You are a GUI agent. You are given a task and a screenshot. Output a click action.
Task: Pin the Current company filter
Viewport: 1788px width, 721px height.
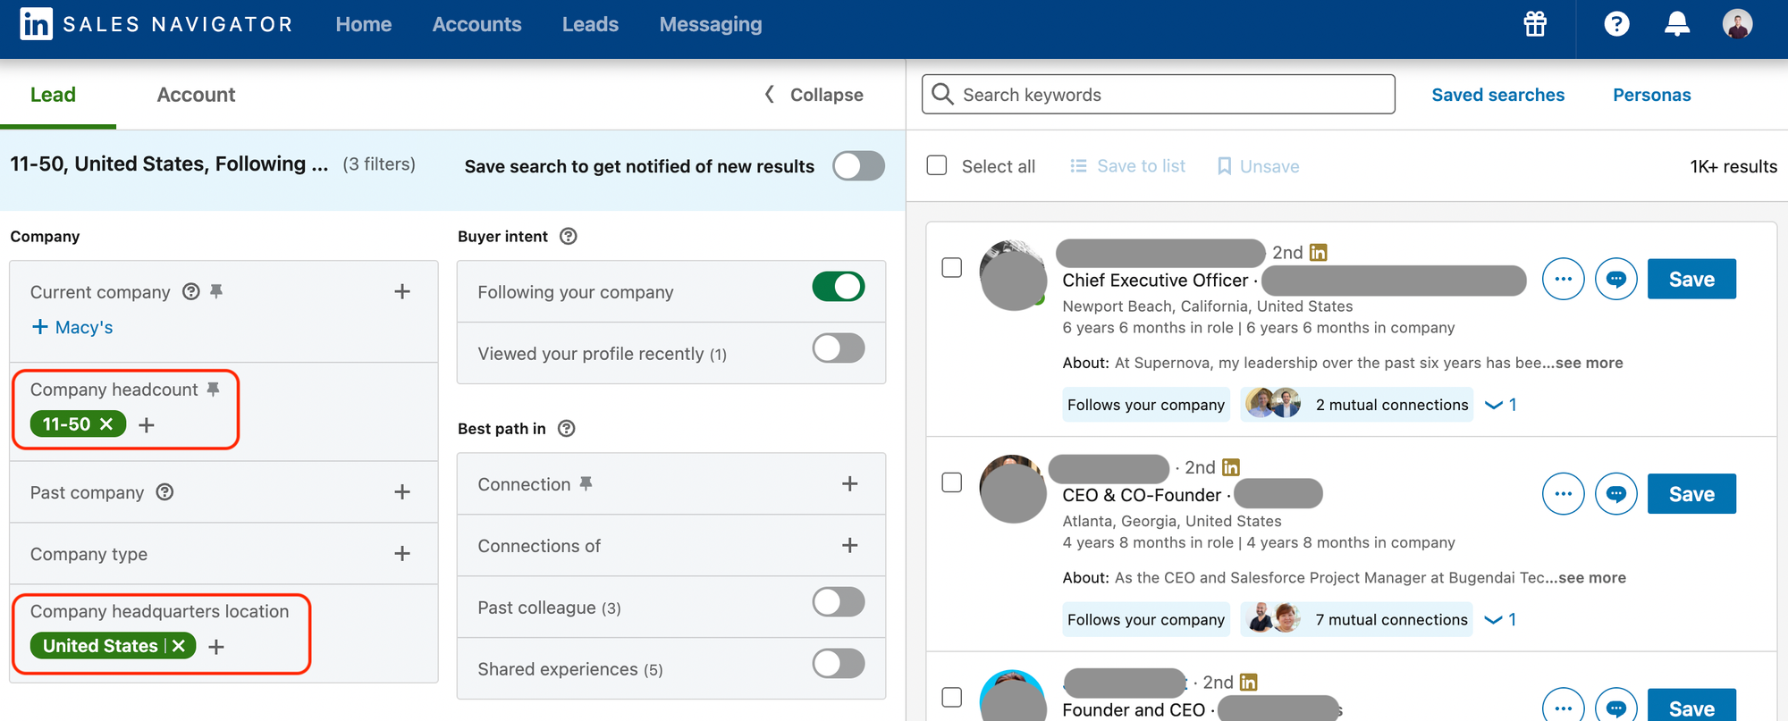[216, 291]
